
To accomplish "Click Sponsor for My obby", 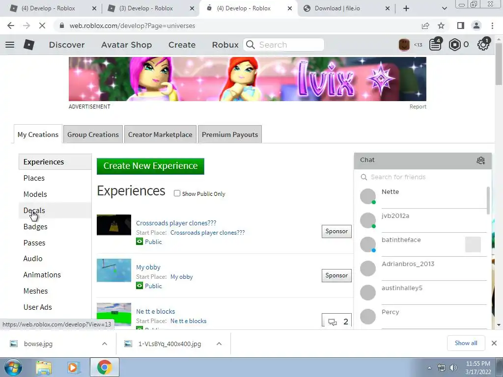I will pyautogui.click(x=336, y=275).
